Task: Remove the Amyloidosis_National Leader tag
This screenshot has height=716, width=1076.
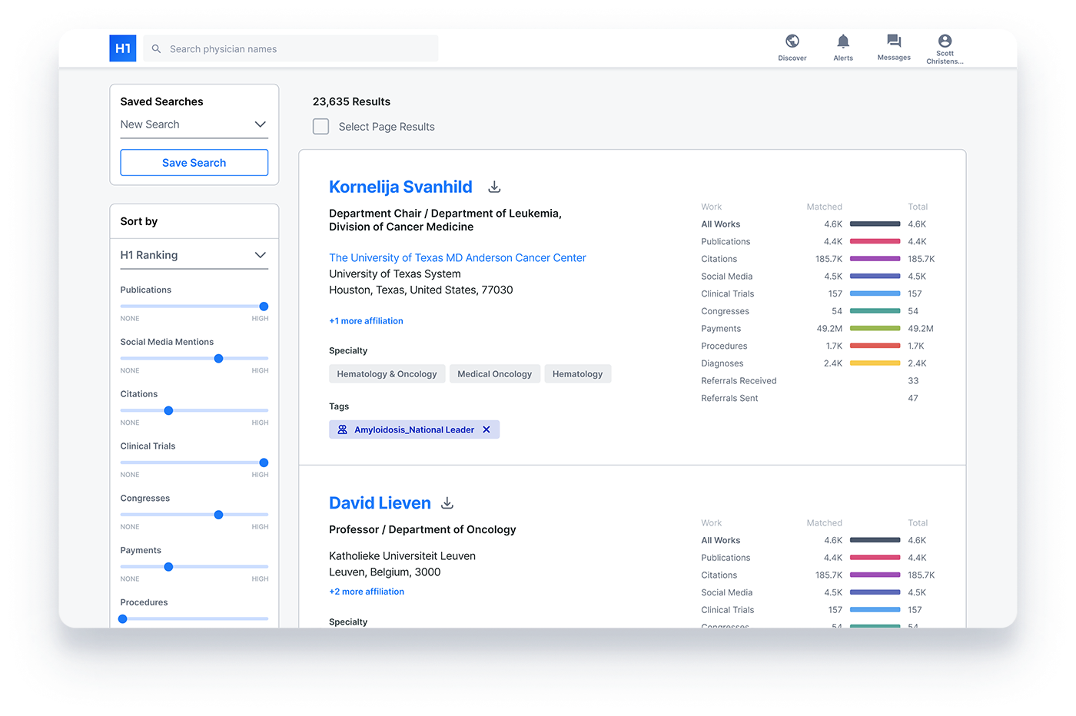Action: (x=487, y=429)
